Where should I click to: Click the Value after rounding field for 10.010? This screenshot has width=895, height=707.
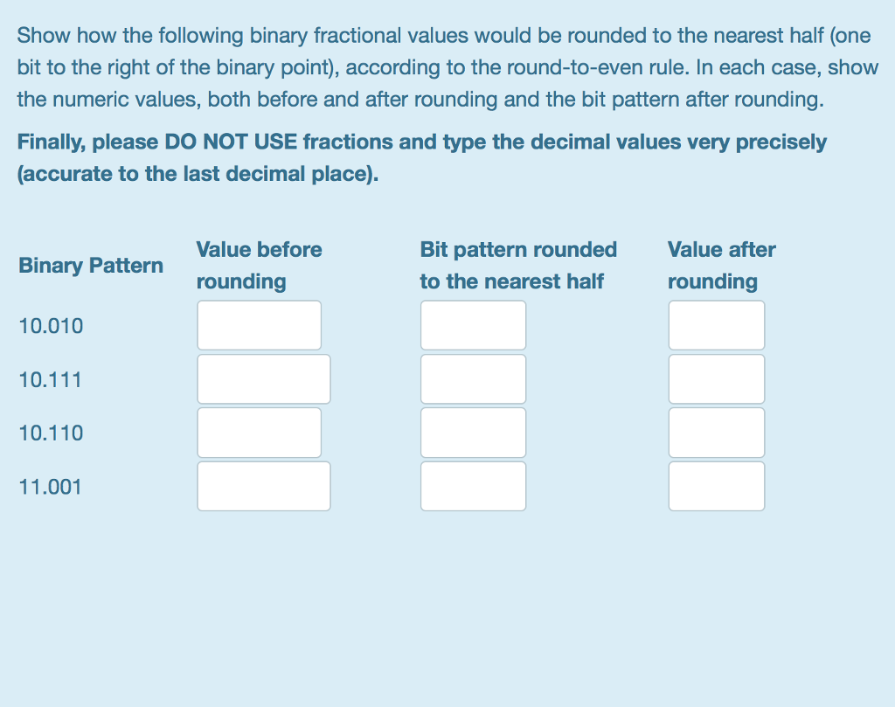tap(716, 325)
